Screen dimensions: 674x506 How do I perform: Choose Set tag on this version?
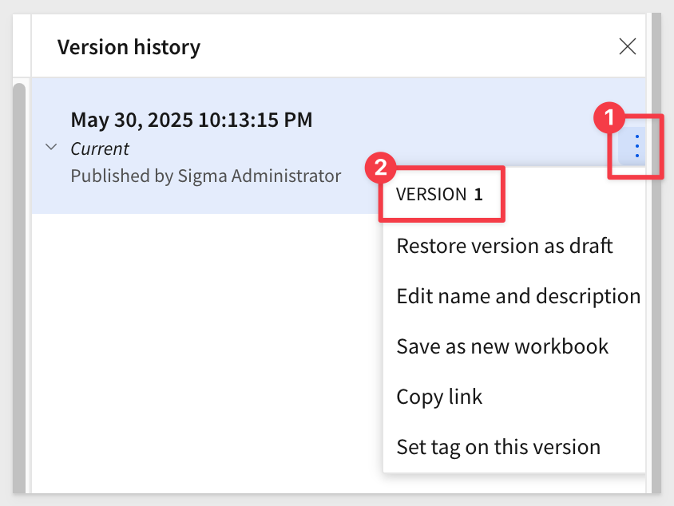pyautogui.click(x=498, y=447)
